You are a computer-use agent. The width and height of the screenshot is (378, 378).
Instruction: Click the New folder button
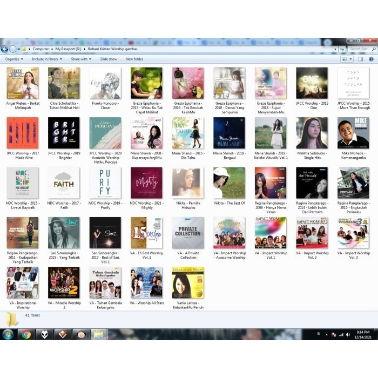pyautogui.click(x=134, y=59)
